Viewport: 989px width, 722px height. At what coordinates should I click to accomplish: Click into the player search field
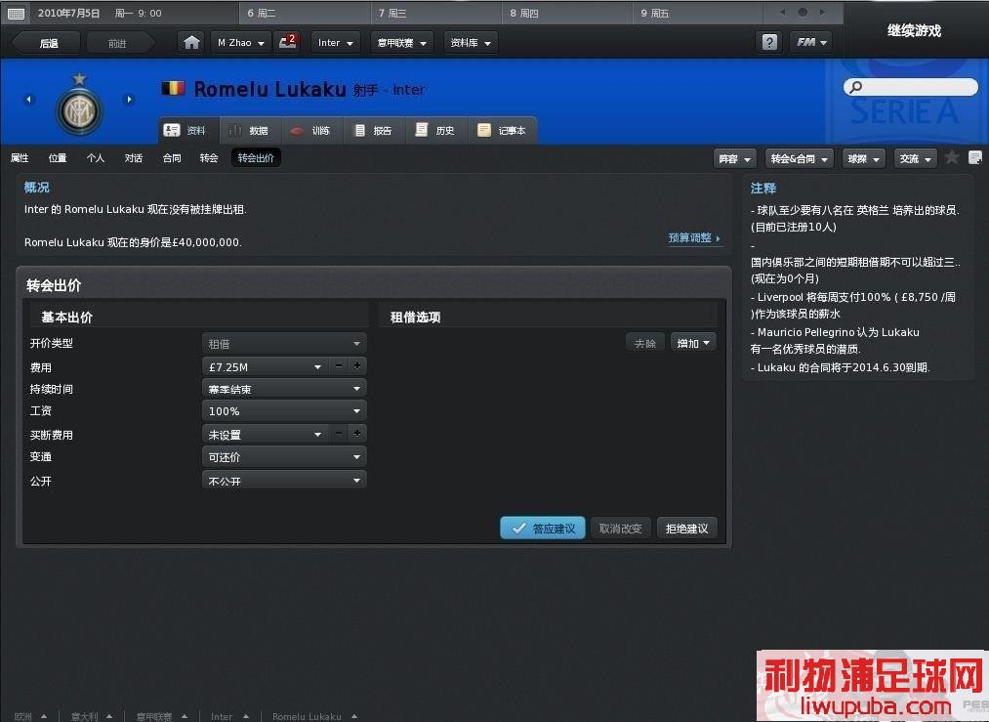click(x=911, y=87)
